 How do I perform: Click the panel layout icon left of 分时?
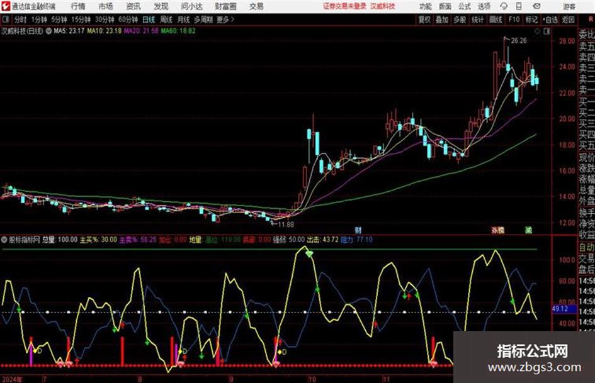pyautogui.click(x=6, y=19)
